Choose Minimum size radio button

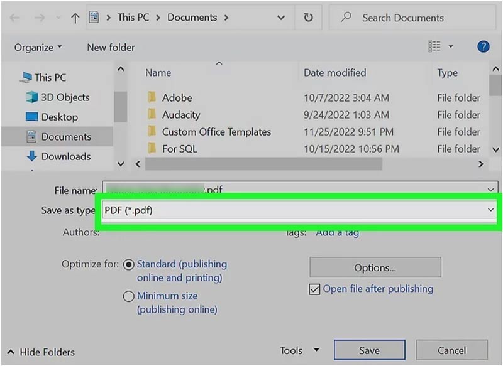(129, 296)
